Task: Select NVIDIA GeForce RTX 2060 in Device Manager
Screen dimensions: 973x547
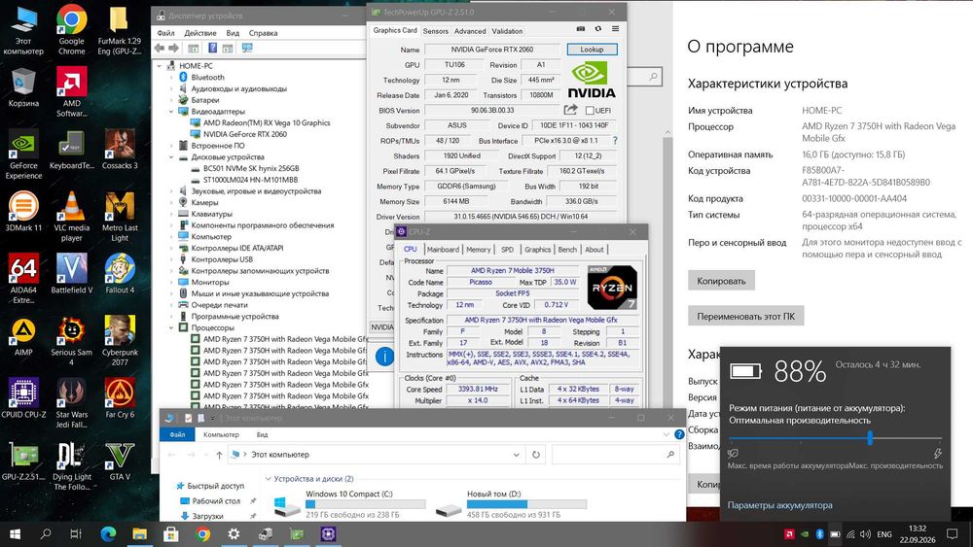Action: (245, 134)
